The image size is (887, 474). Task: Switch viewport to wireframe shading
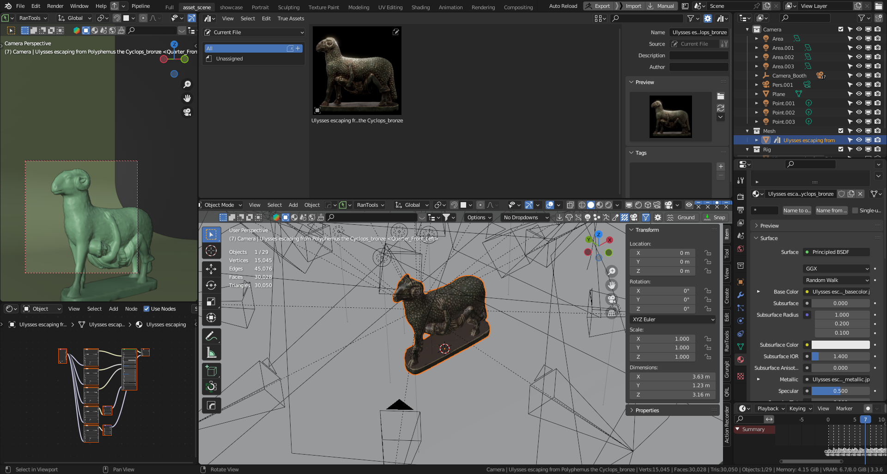point(582,205)
